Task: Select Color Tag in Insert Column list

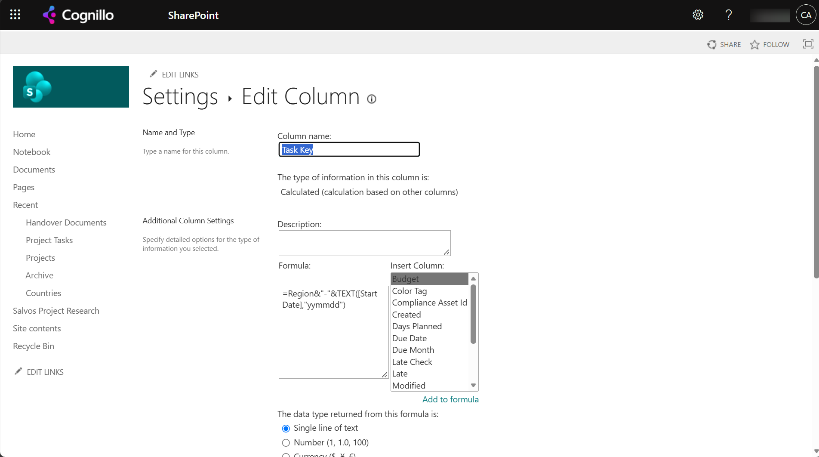Action: tap(429, 291)
